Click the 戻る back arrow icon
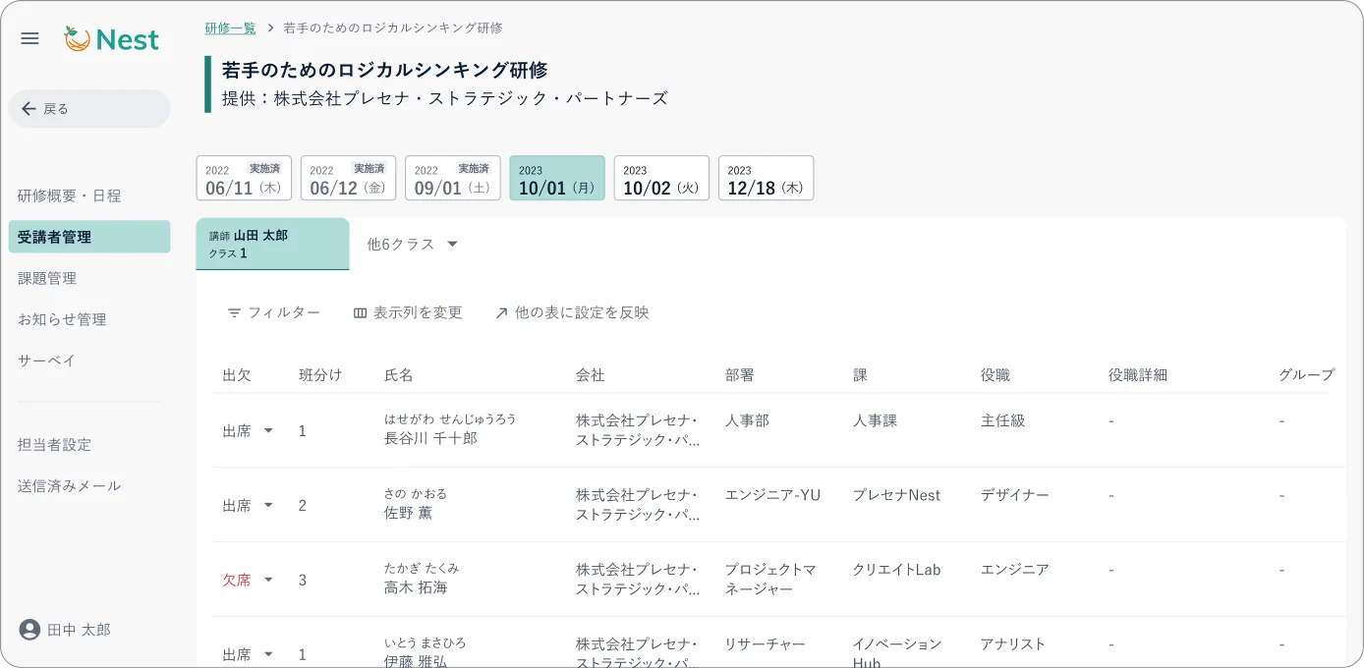This screenshot has height=668, width=1364. click(x=28, y=108)
